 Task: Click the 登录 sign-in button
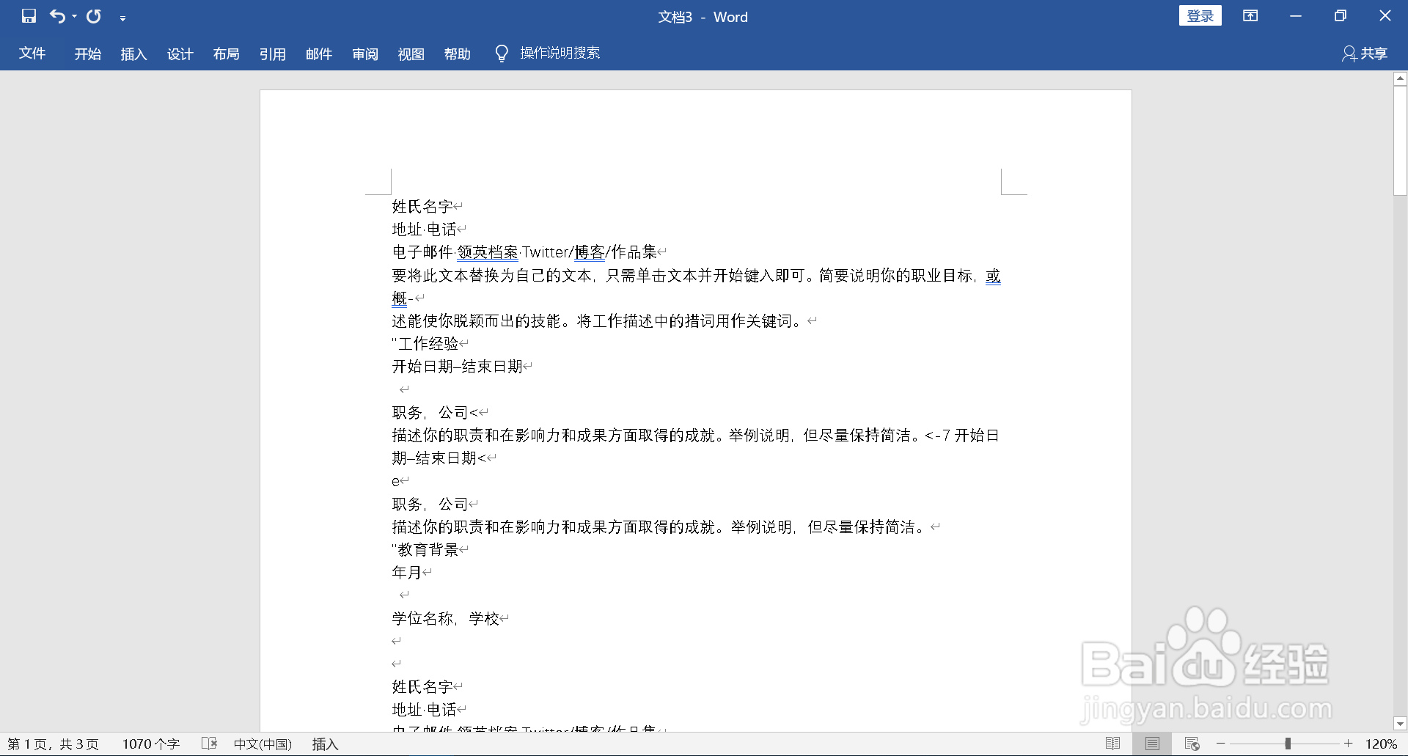[1200, 15]
